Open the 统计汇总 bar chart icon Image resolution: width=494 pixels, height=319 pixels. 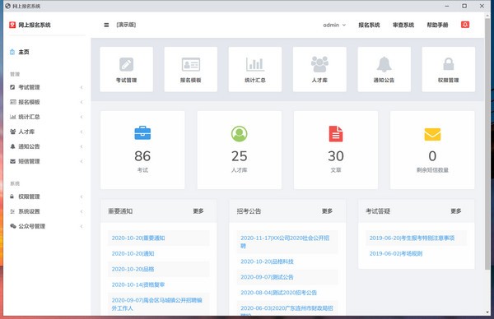click(255, 64)
